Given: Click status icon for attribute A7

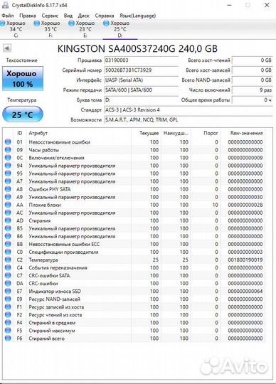Looking at the screenshot, I should click(8, 181).
